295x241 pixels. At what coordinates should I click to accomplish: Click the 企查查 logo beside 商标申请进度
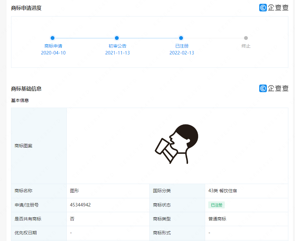tap(273, 8)
